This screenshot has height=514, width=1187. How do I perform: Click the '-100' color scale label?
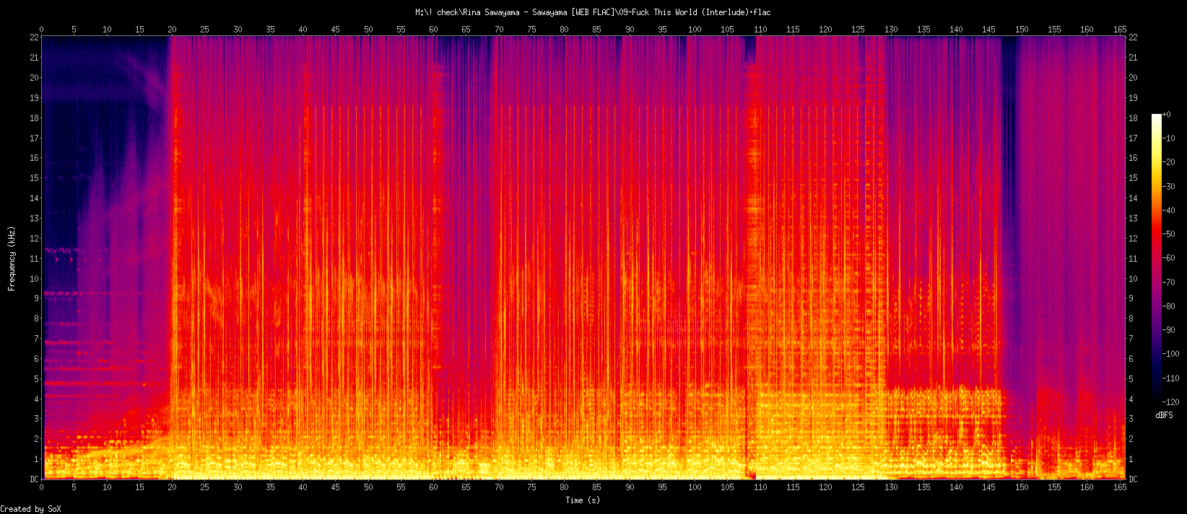(1171, 354)
